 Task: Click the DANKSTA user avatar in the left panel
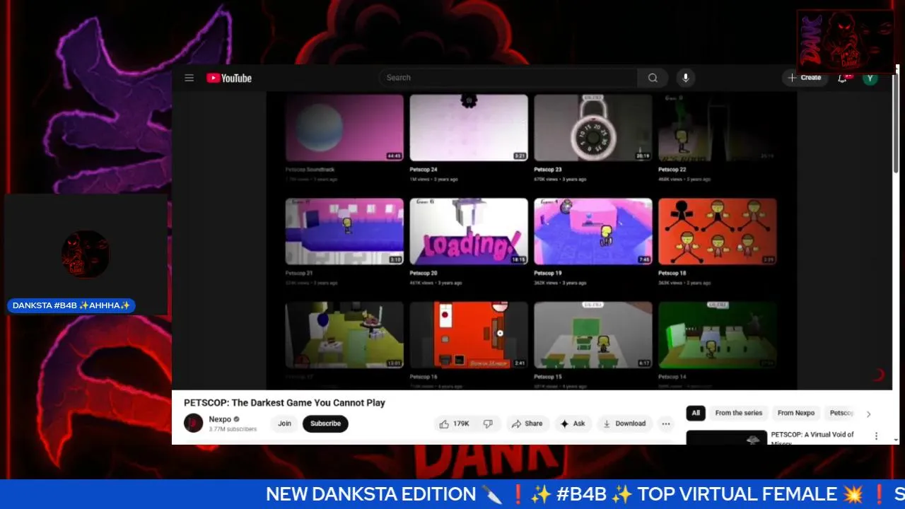click(x=86, y=254)
